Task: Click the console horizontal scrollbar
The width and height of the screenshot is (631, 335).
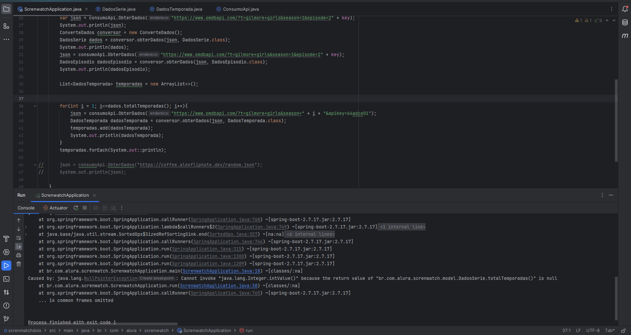Action: (x=103, y=324)
